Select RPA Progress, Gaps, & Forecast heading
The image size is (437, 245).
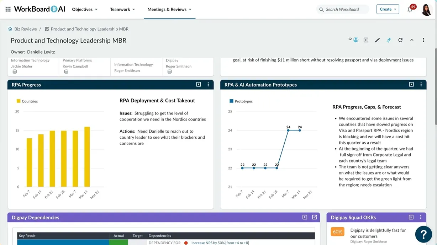coord(367,107)
